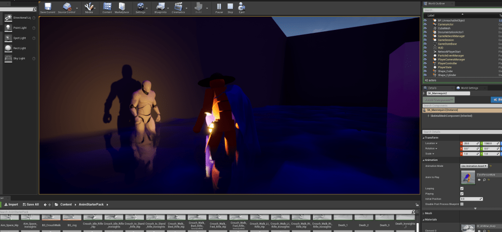This screenshot has width=502, height=232.
Task: Hide CameraActor using its eye icon
Action: point(425,24)
